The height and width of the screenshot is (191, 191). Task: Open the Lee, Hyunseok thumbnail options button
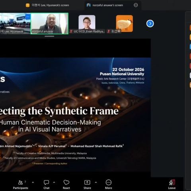28,17
